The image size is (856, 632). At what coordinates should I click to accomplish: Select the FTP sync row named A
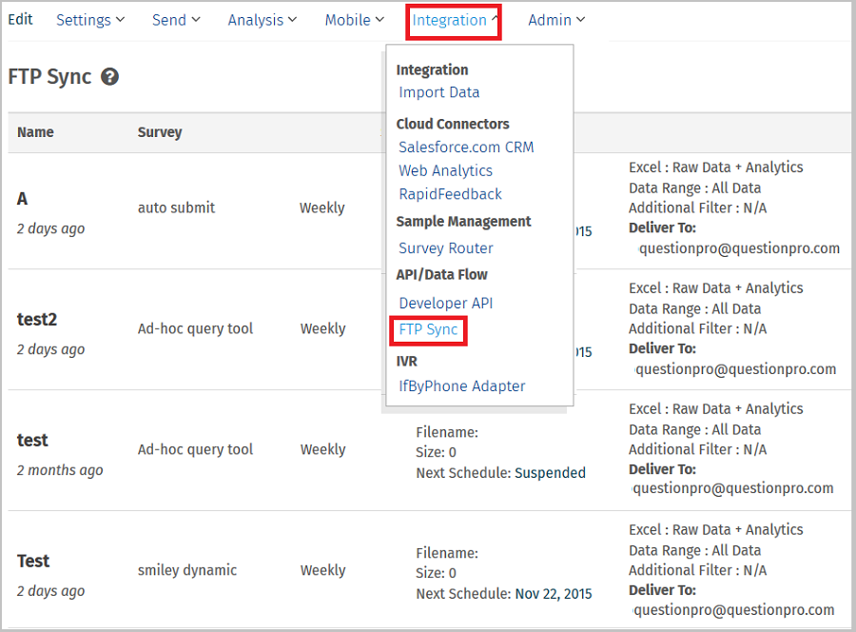click(x=22, y=198)
